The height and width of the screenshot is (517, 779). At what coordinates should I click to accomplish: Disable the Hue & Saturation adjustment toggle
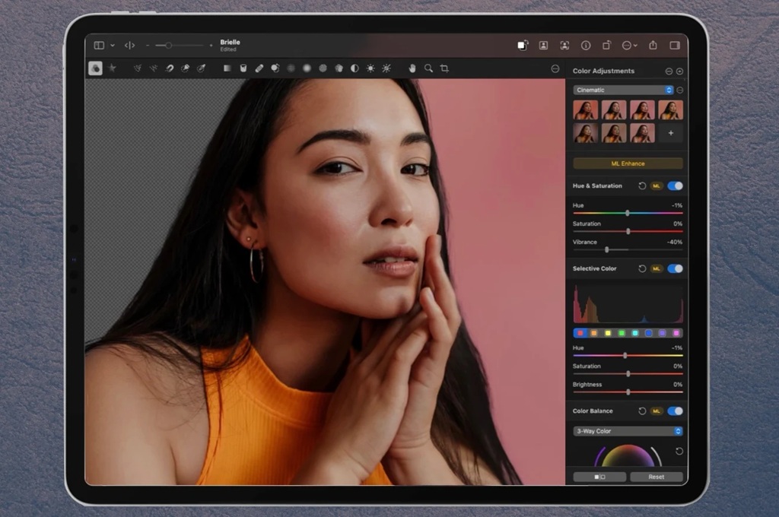coord(675,186)
